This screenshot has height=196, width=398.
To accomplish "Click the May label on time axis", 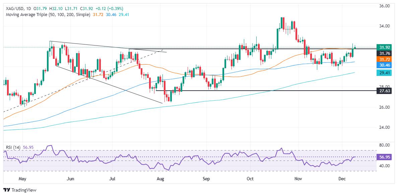I will tap(22, 179).
